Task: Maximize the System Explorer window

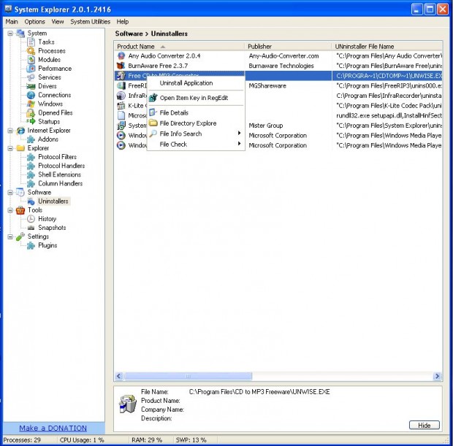Action: click(x=430, y=9)
